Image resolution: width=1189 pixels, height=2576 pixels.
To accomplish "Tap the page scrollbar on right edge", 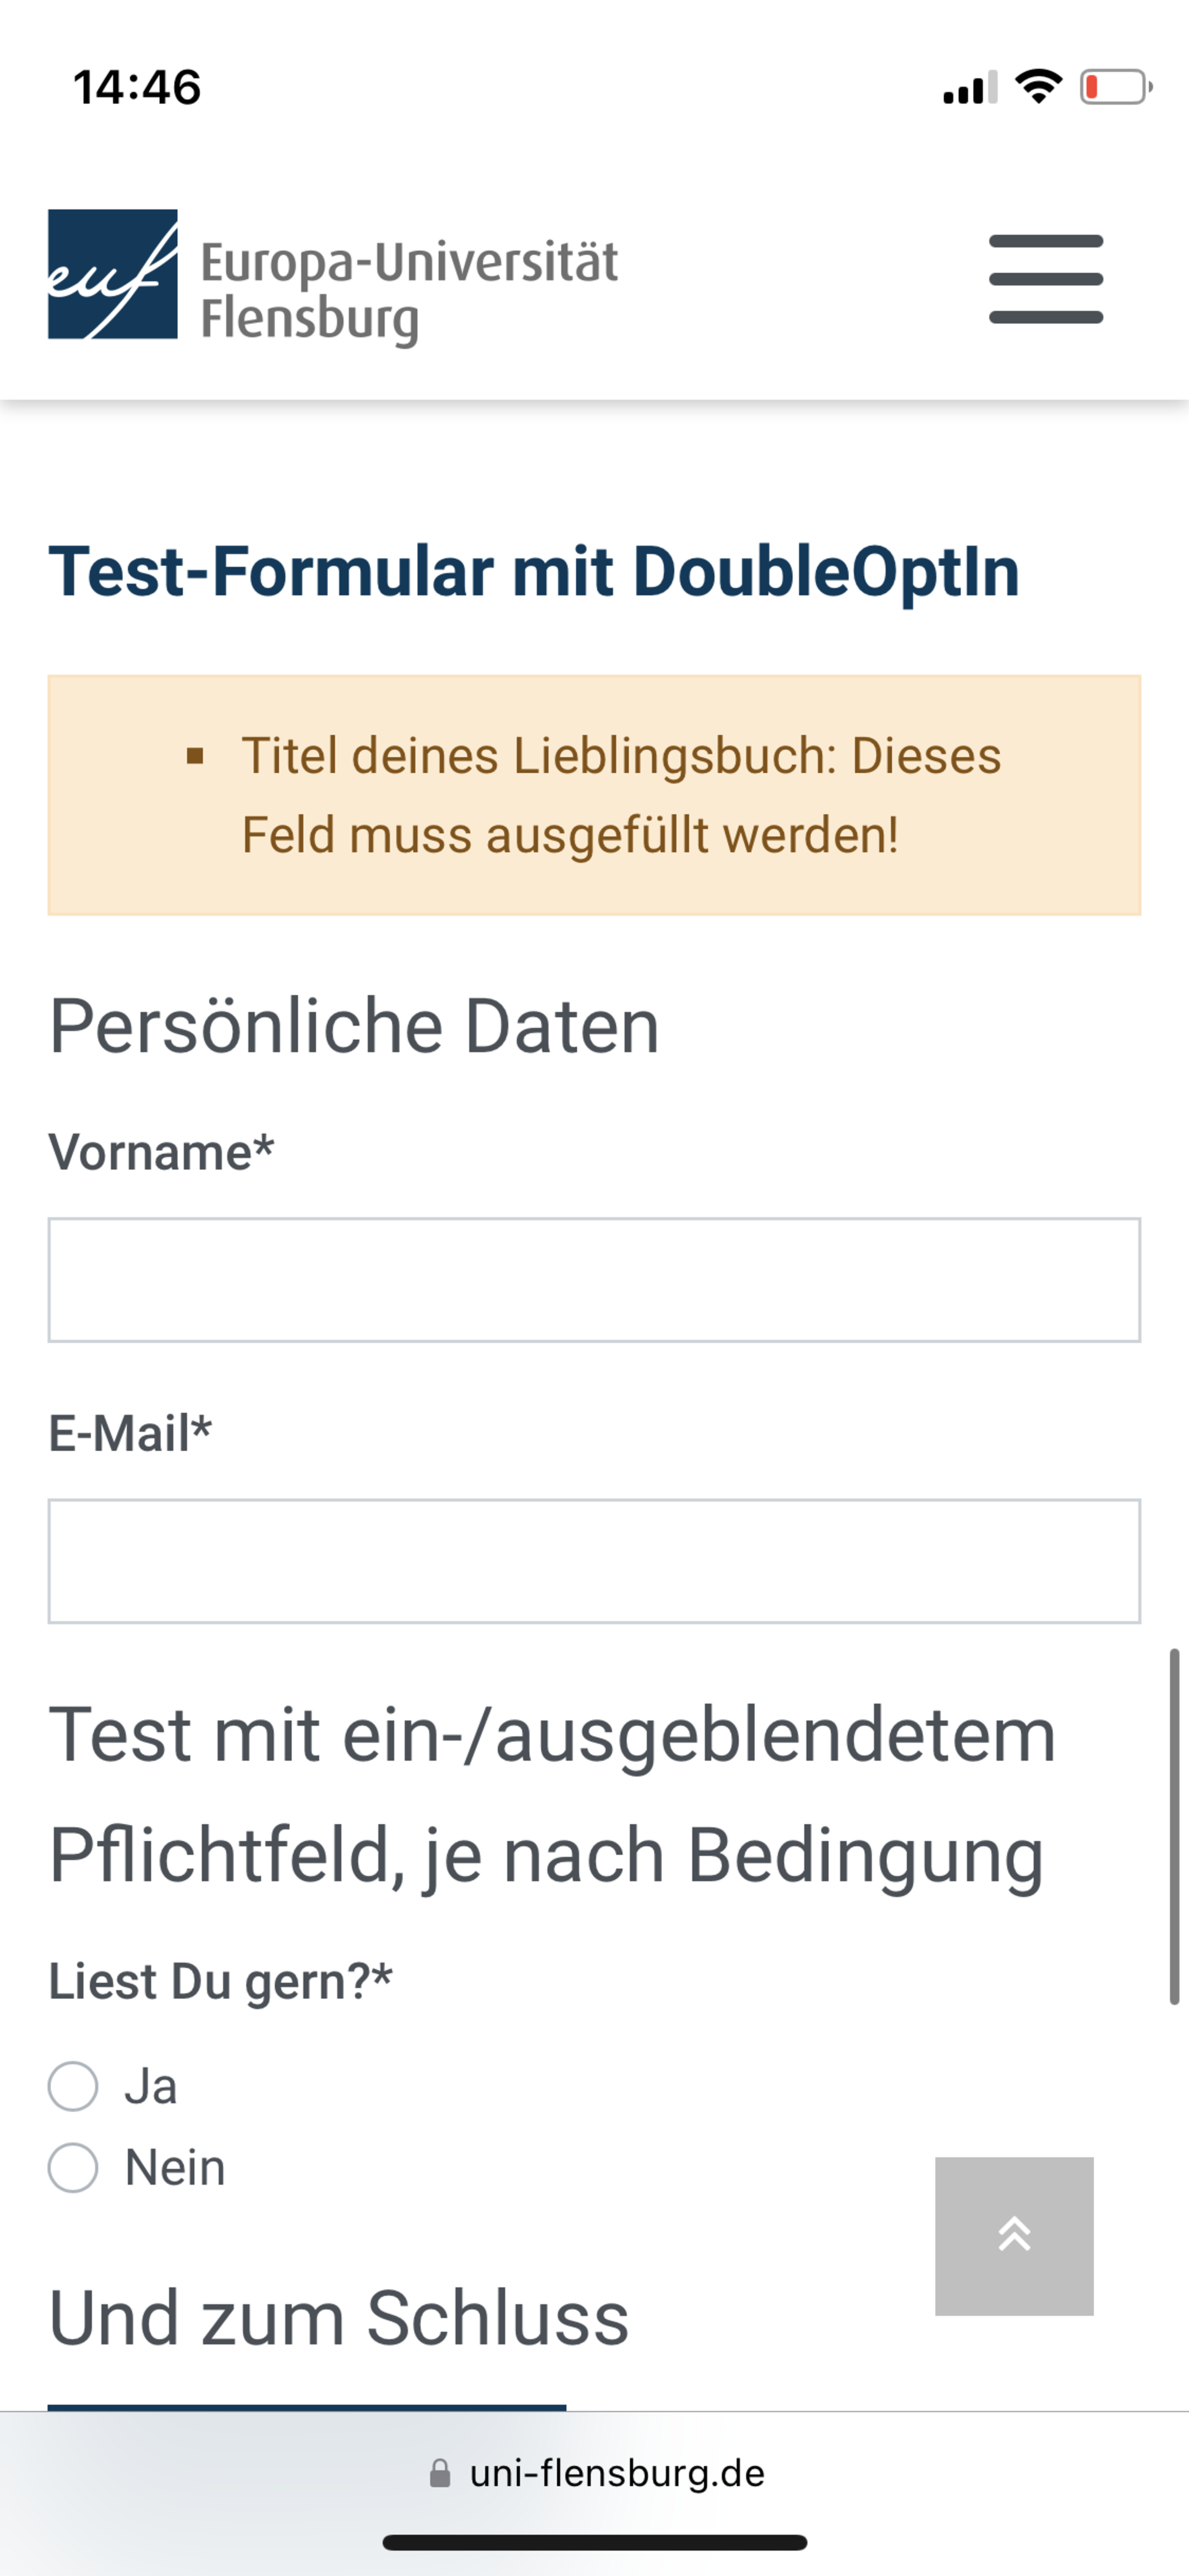I will [1174, 1826].
